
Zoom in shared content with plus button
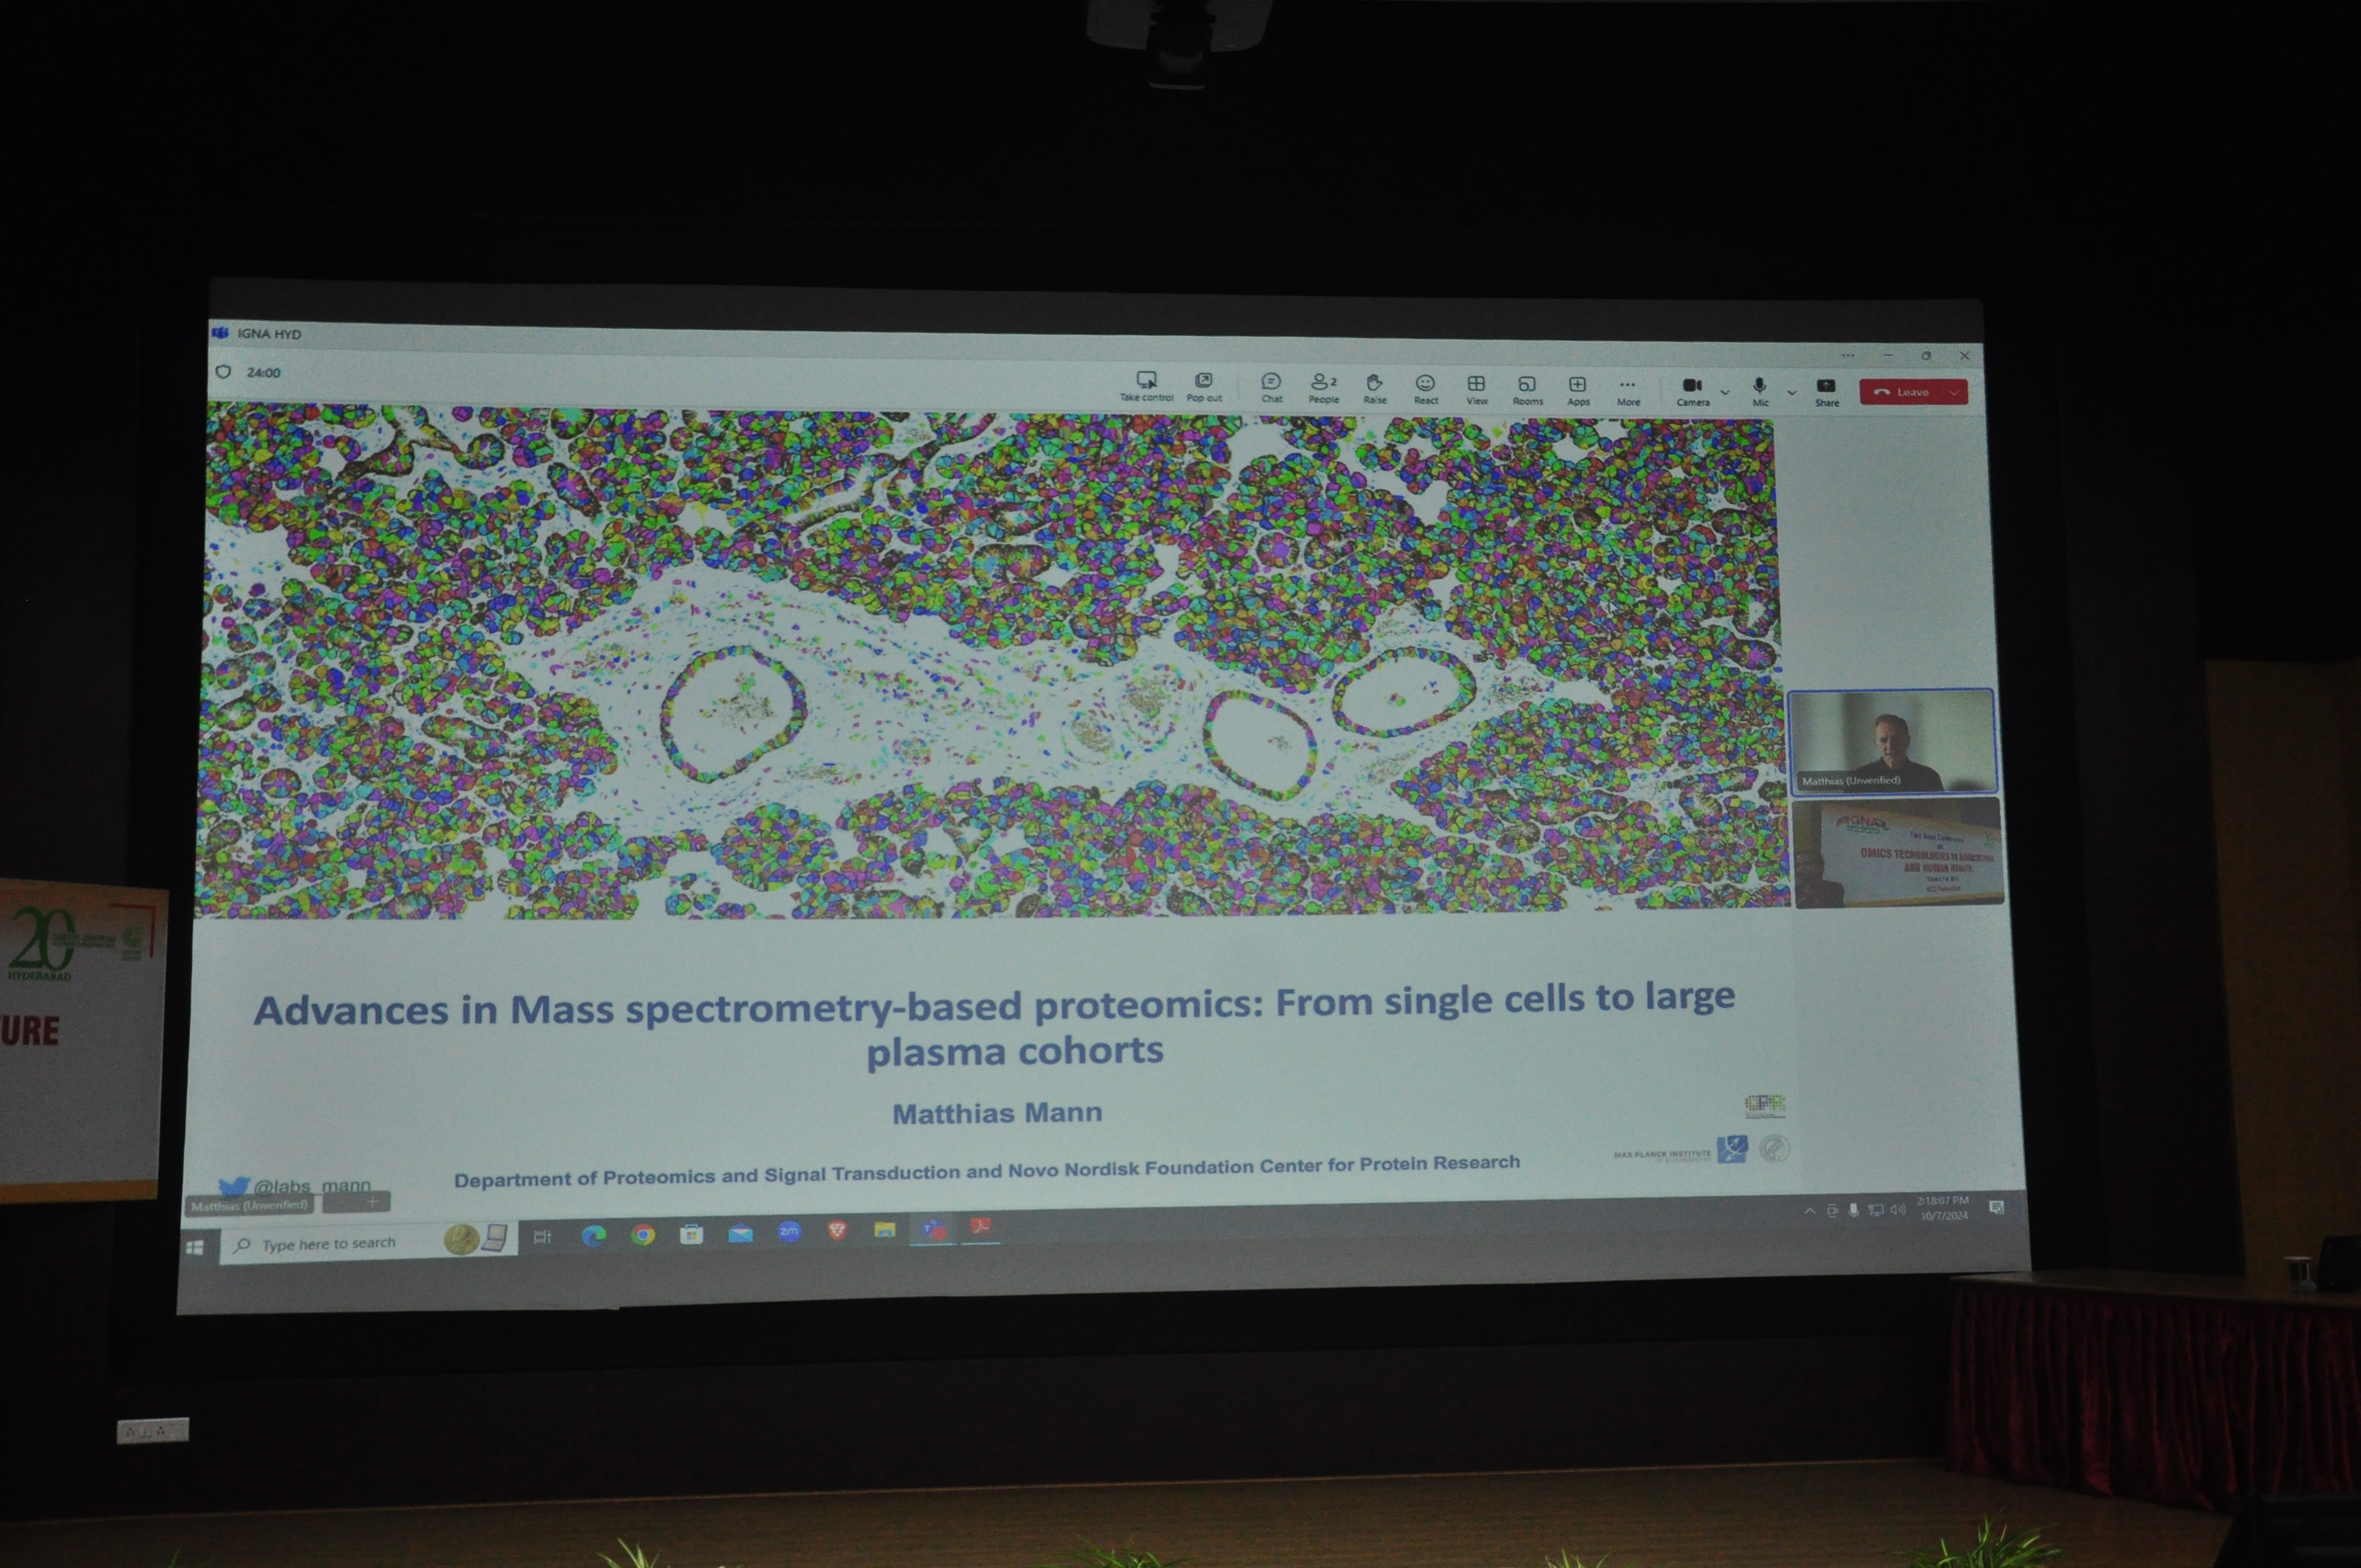[372, 1201]
